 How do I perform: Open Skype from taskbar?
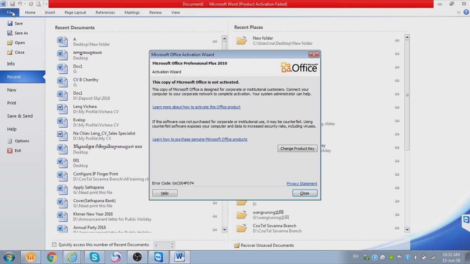(x=94, y=257)
